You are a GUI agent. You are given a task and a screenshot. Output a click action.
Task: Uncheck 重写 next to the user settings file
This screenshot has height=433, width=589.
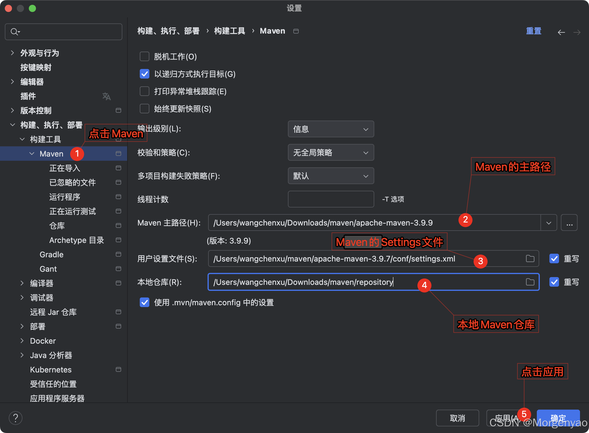[x=554, y=258]
